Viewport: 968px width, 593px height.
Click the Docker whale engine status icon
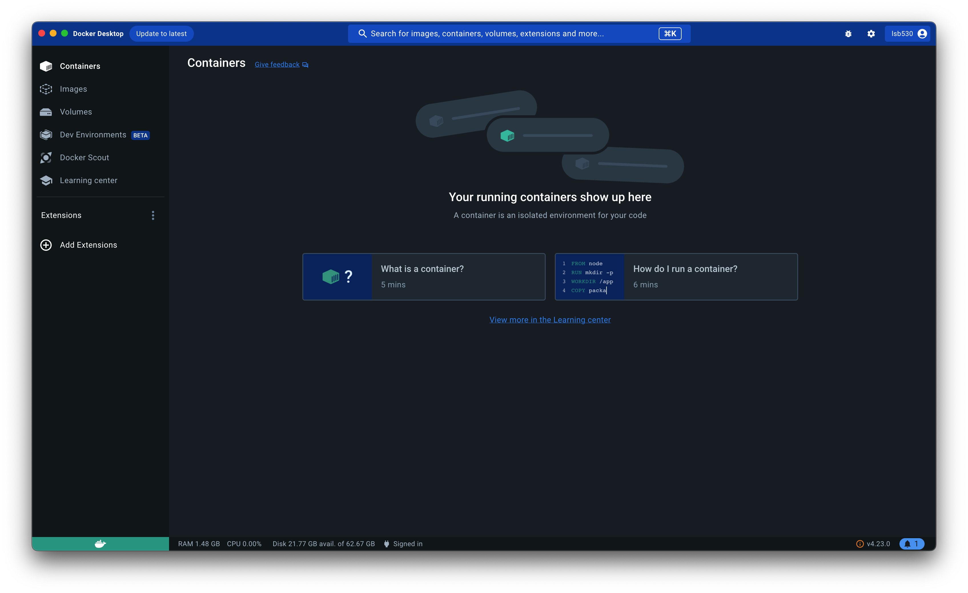click(x=100, y=544)
